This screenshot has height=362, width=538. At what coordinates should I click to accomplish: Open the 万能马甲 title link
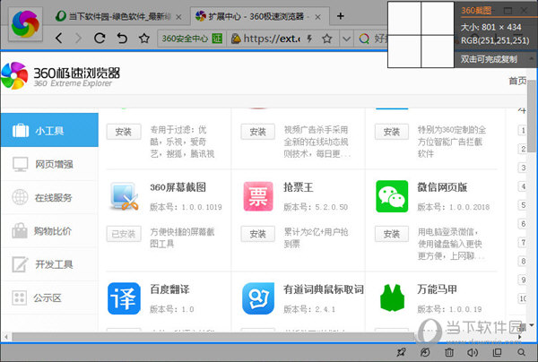(x=438, y=289)
